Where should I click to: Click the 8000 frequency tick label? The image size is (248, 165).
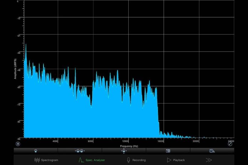[x=90, y=141]
